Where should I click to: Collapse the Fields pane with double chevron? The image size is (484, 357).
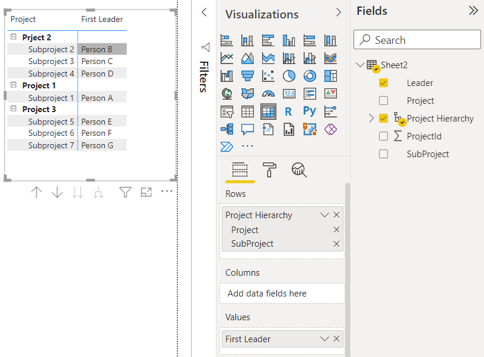coord(473,11)
